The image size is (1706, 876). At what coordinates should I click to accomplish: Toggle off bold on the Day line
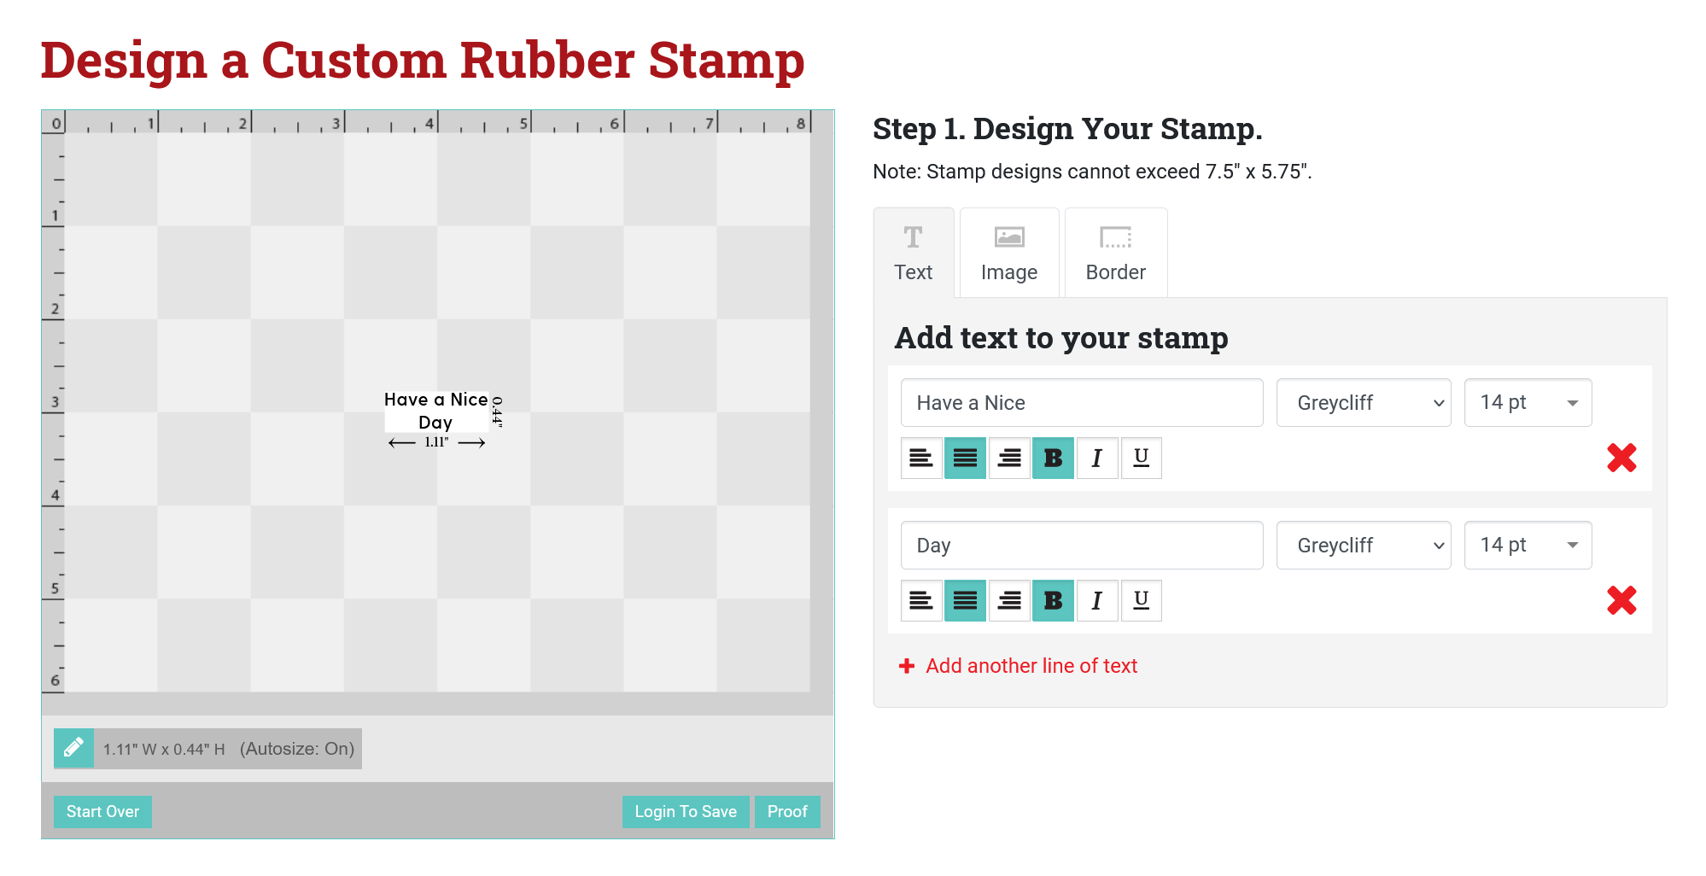coord(1053,600)
